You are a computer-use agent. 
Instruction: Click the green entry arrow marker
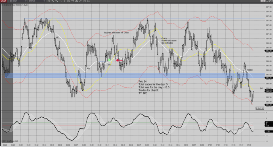pyautogui.click(x=109, y=60)
